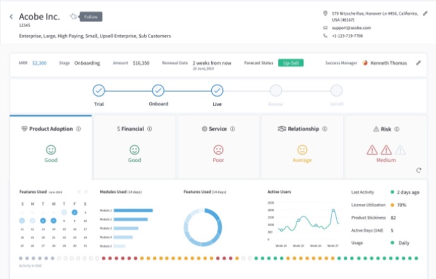Click the phone icon beside +1-123-719-7708
This screenshot has height=279, width=436.
tap(325, 35)
